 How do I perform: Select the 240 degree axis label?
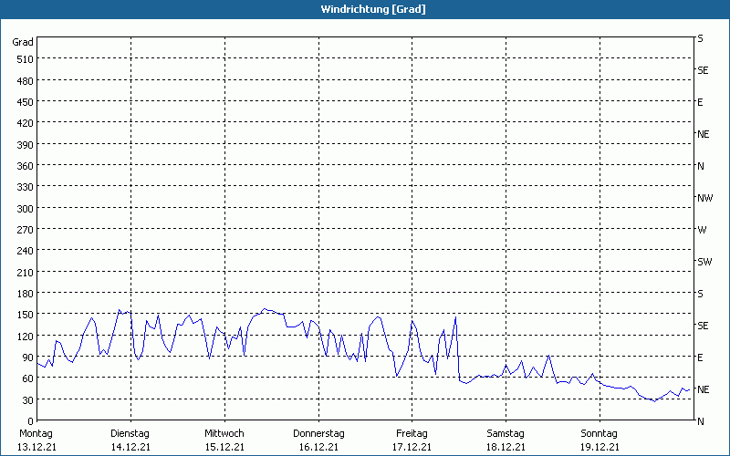click(25, 252)
